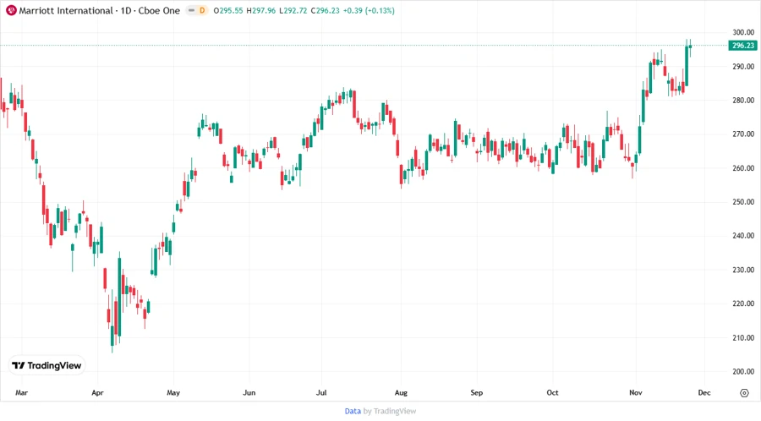This screenshot has width=761, height=421.
Task: Click the high value H297.96
Action: [x=261, y=10]
